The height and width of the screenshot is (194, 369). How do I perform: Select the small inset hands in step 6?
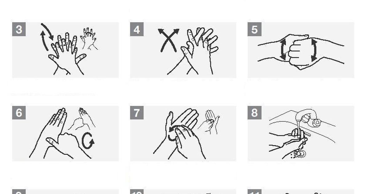pyautogui.click(x=81, y=119)
